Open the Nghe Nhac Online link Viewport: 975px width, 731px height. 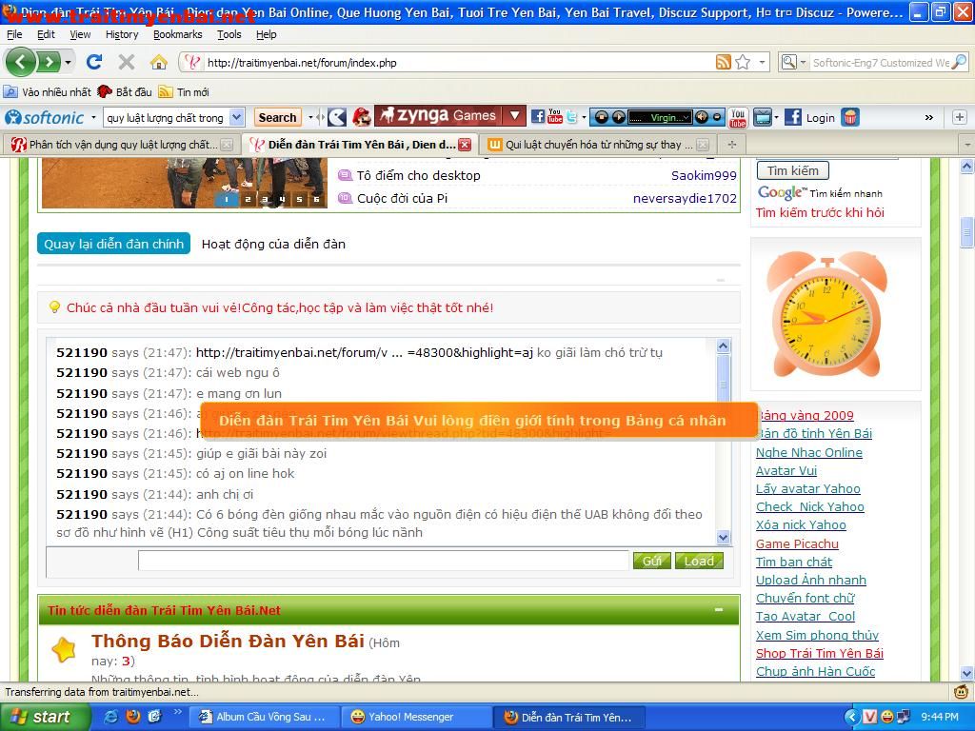point(809,452)
